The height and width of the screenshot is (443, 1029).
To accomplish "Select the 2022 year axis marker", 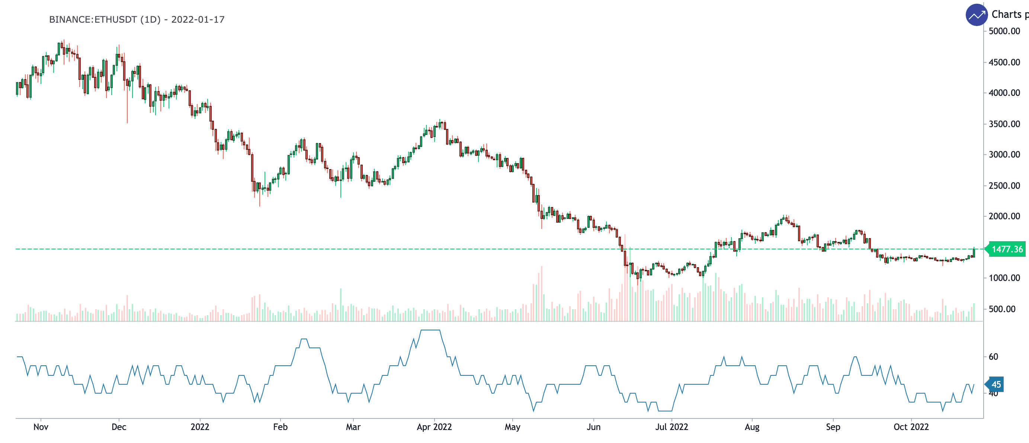I will coord(200,427).
